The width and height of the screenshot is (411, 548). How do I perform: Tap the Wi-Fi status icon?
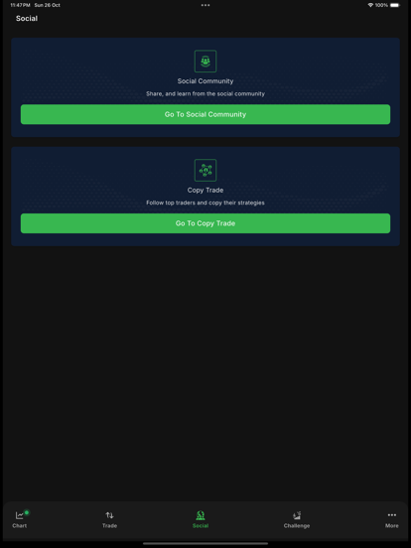point(370,5)
